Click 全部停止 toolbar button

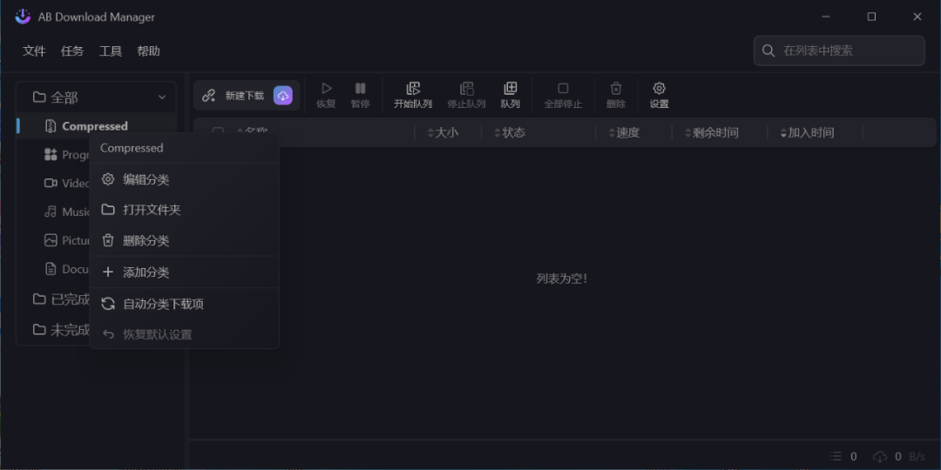pyautogui.click(x=563, y=96)
